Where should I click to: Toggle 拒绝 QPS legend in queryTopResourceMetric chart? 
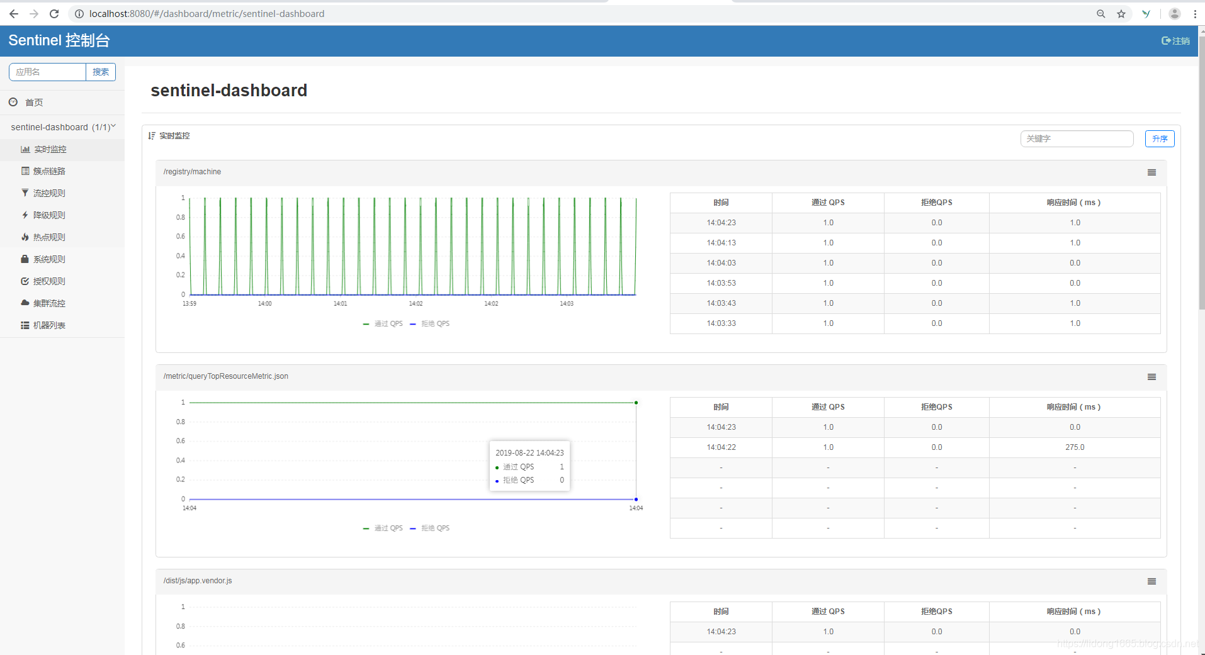click(430, 528)
